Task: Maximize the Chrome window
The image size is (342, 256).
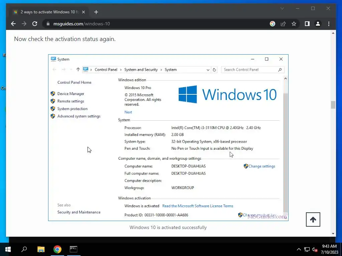Action: click(313, 8)
